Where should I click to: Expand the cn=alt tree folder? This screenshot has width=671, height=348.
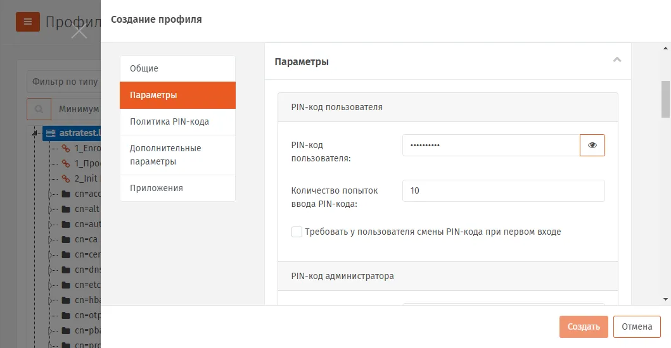(x=50, y=209)
